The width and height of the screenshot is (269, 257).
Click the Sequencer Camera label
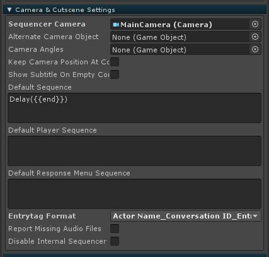[47, 24]
